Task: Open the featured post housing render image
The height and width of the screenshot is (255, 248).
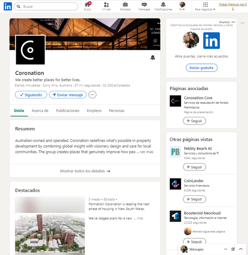Action: pyautogui.click(x=50, y=226)
